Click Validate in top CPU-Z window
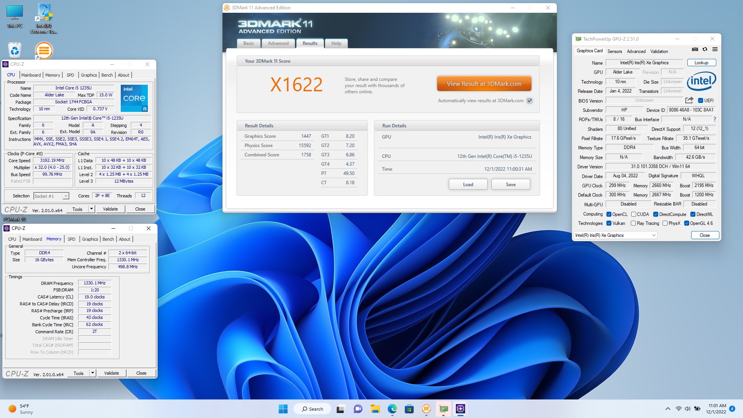Image resolution: width=743 pixels, height=418 pixels. (x=110, y=209)
